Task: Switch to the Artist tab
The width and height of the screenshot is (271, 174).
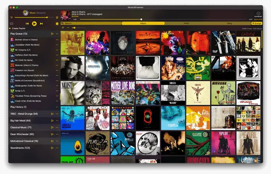Action: (x=186, y=23)
